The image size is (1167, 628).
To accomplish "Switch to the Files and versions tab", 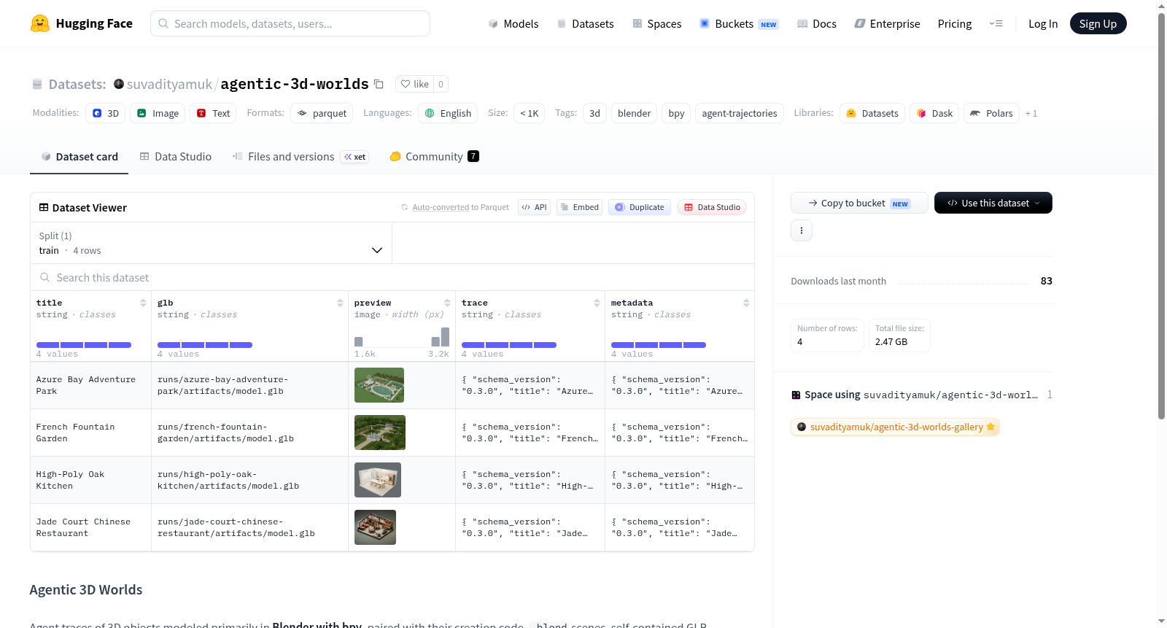I will [x=301, y=157].
